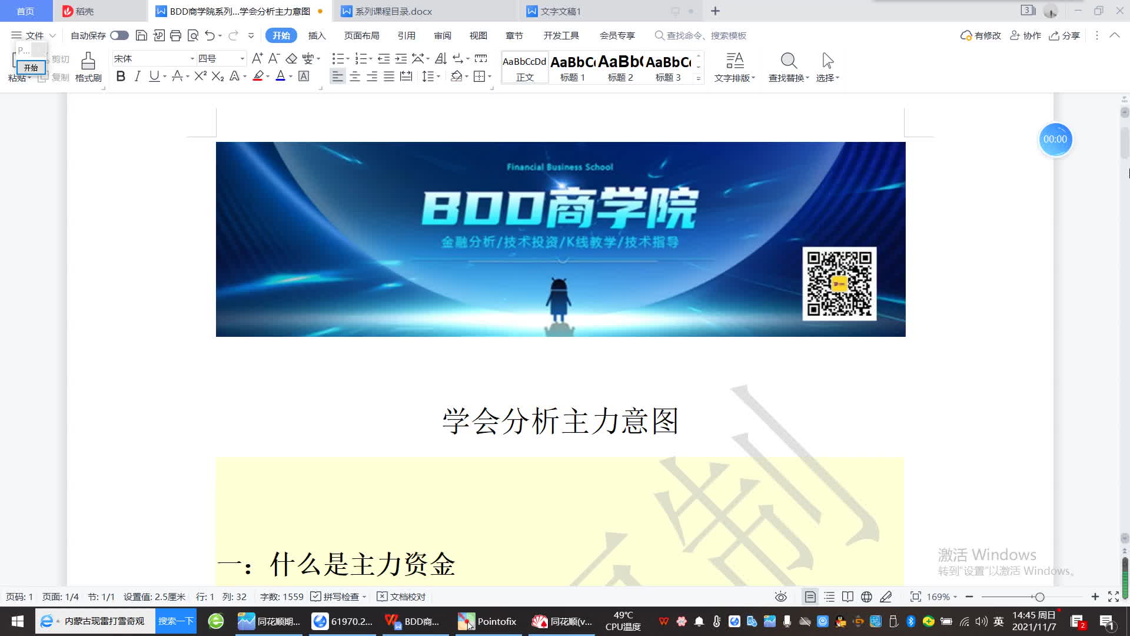Click the zoom slider handle
1130x636 pixels.
pos(1040,597)
